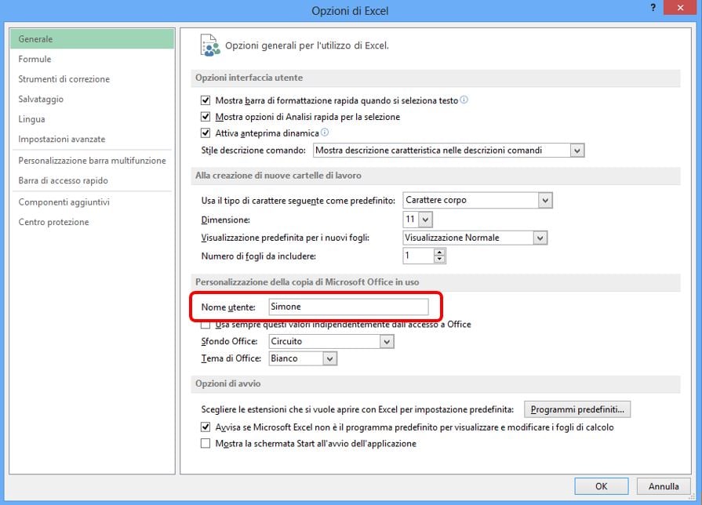Expand the Carattere corpo font dropdown
The width and height of the screenshot is (702, 505).
click(x=545, y=200)
